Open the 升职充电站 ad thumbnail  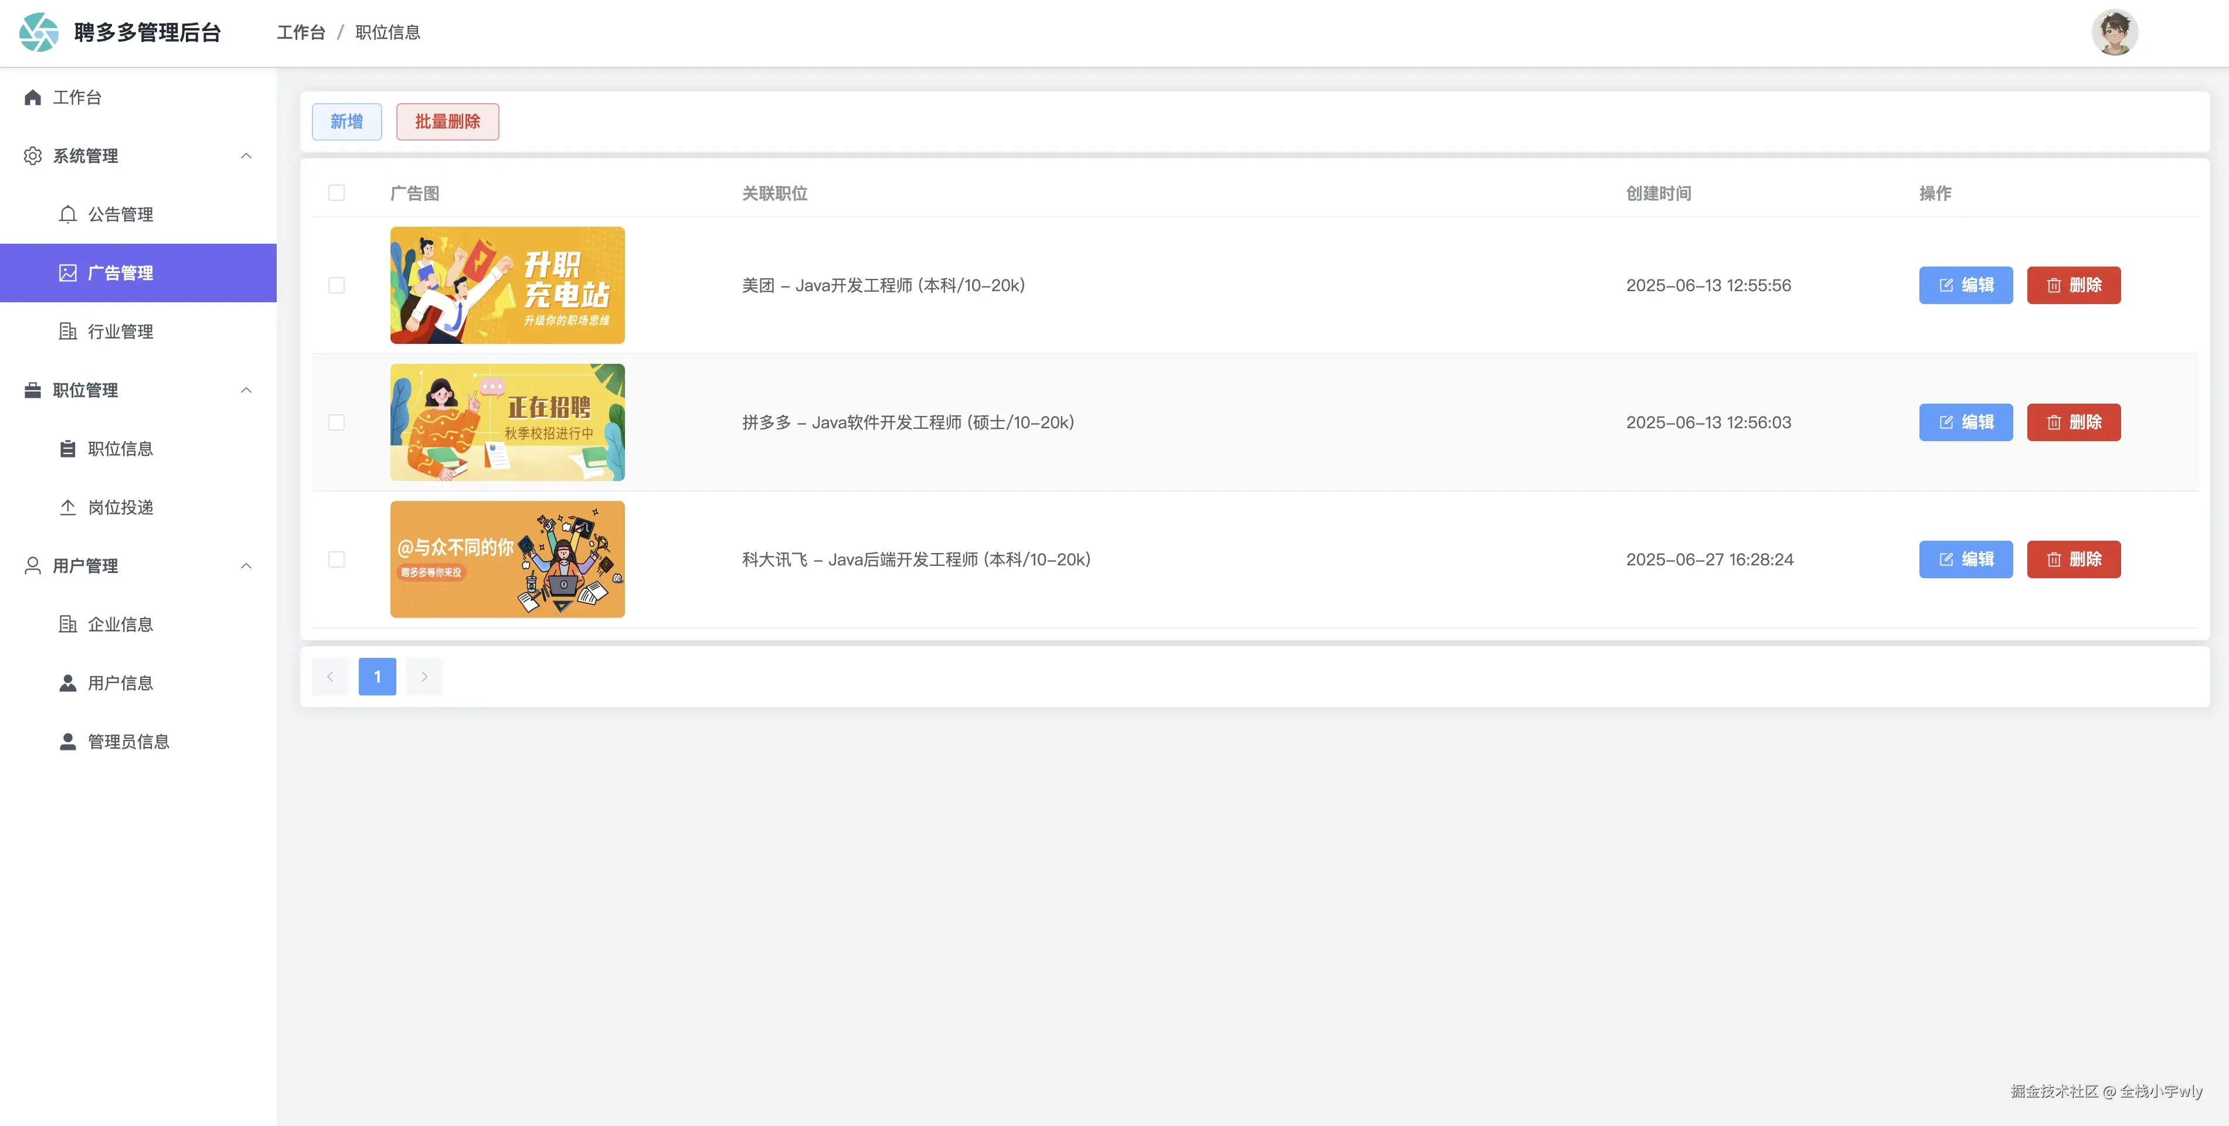(507, 285)
